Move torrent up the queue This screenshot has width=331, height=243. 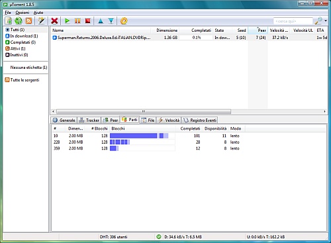coord(101,21)
